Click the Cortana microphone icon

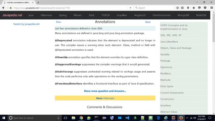pyautogui.click(x=58, y=118)
